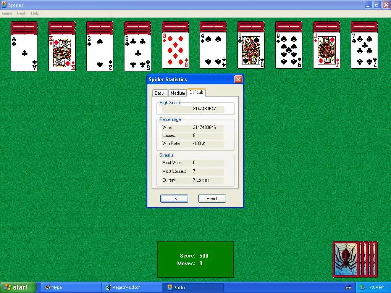This screenshot has height=293, width=391.
Task: Click the 7:04 PM taskbar clock
Action: [x=377, y=288]
